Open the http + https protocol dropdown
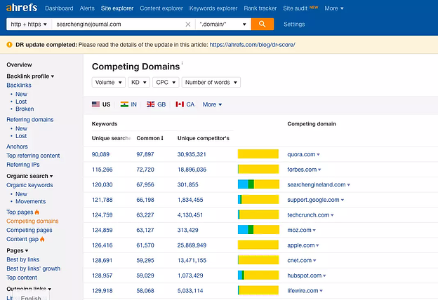This screenshot has width=438, height=300. pyautogui.click(x=29, y=25)
